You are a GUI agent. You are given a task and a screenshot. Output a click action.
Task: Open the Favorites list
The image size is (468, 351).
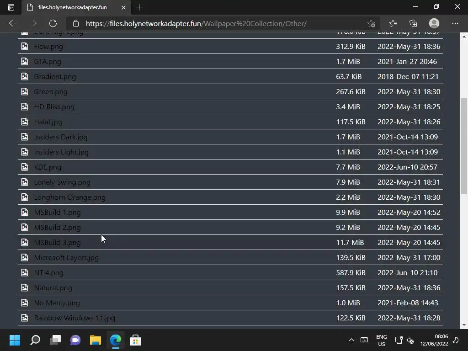point(393,23)
